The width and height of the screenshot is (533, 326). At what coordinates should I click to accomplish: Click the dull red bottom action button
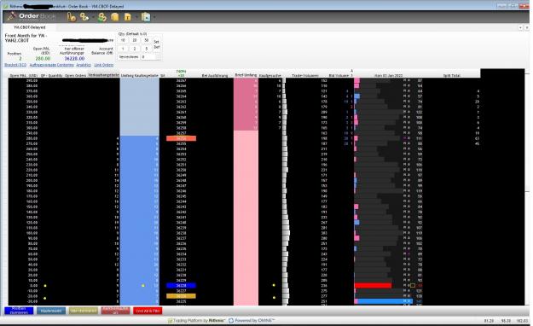[x=116, y=311]
